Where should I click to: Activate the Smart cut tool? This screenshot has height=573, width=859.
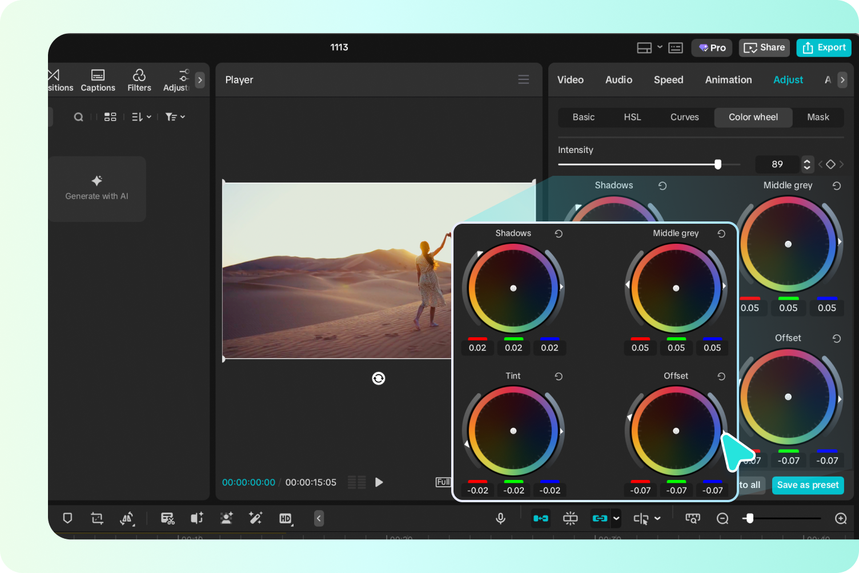tap(167, 518)
